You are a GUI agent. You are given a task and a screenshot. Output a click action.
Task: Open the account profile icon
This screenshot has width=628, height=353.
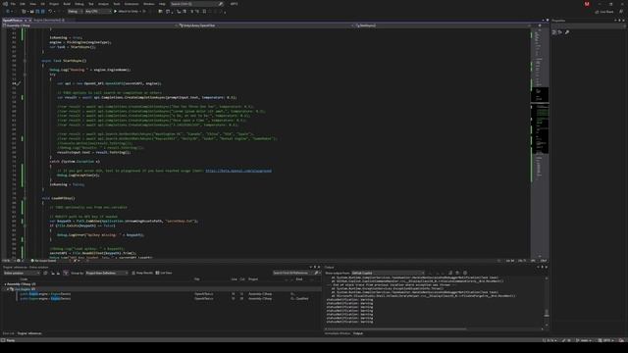tap(587, 4)
